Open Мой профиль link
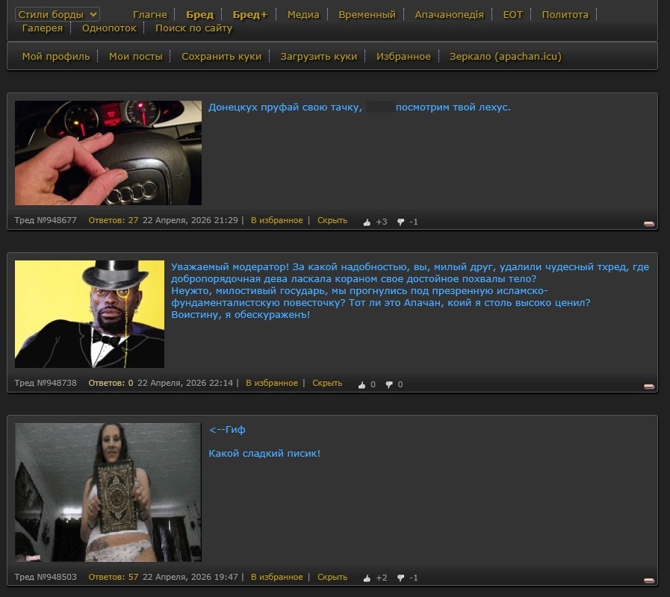The width and height of the screenshot is (670, 597). pos(56,56)
